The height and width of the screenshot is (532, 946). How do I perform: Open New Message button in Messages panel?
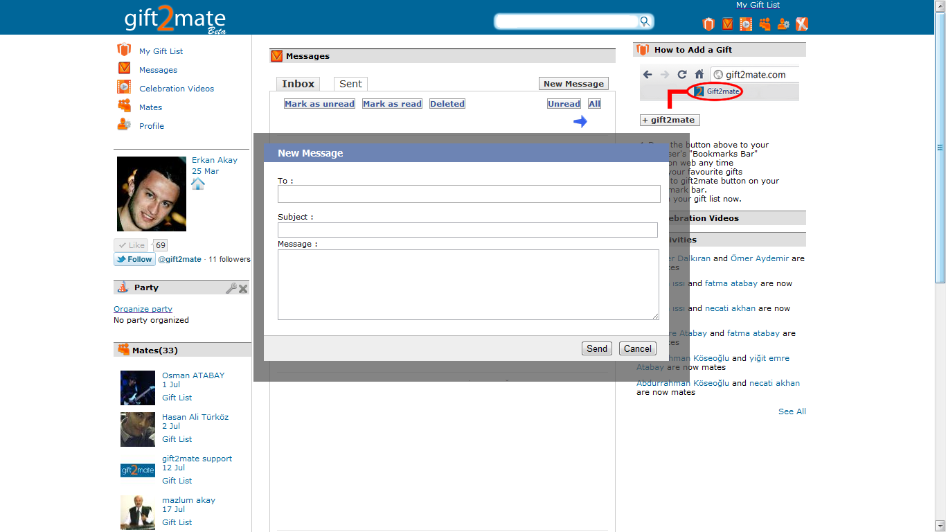(x=573, y=84)
